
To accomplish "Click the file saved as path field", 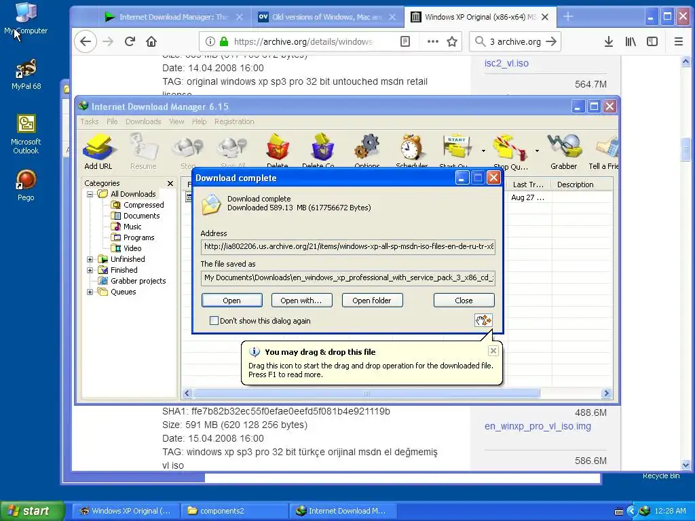I will (x=348, y=277).
